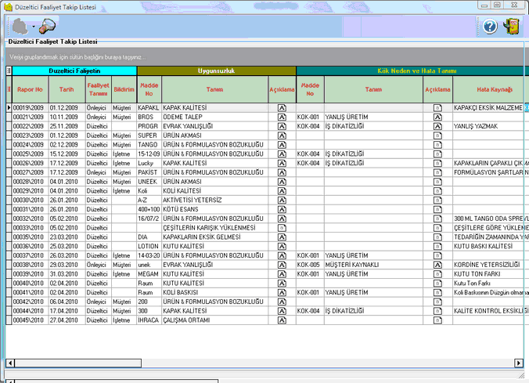Viewport: 529px width, 383px height.
Task: Open Kök Neden Açıklama memo in row 00045\2010
Action: coord(437,320)
